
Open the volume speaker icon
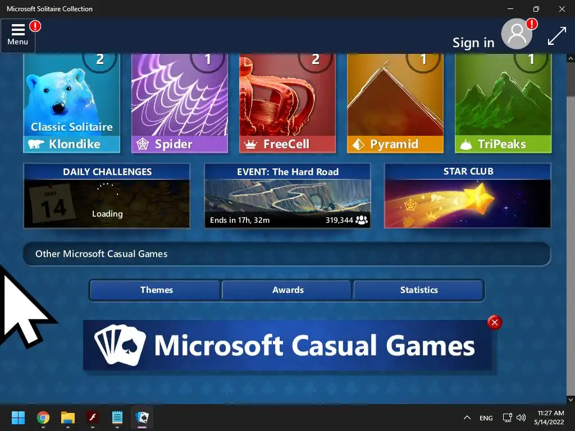(x=521, y=418)
